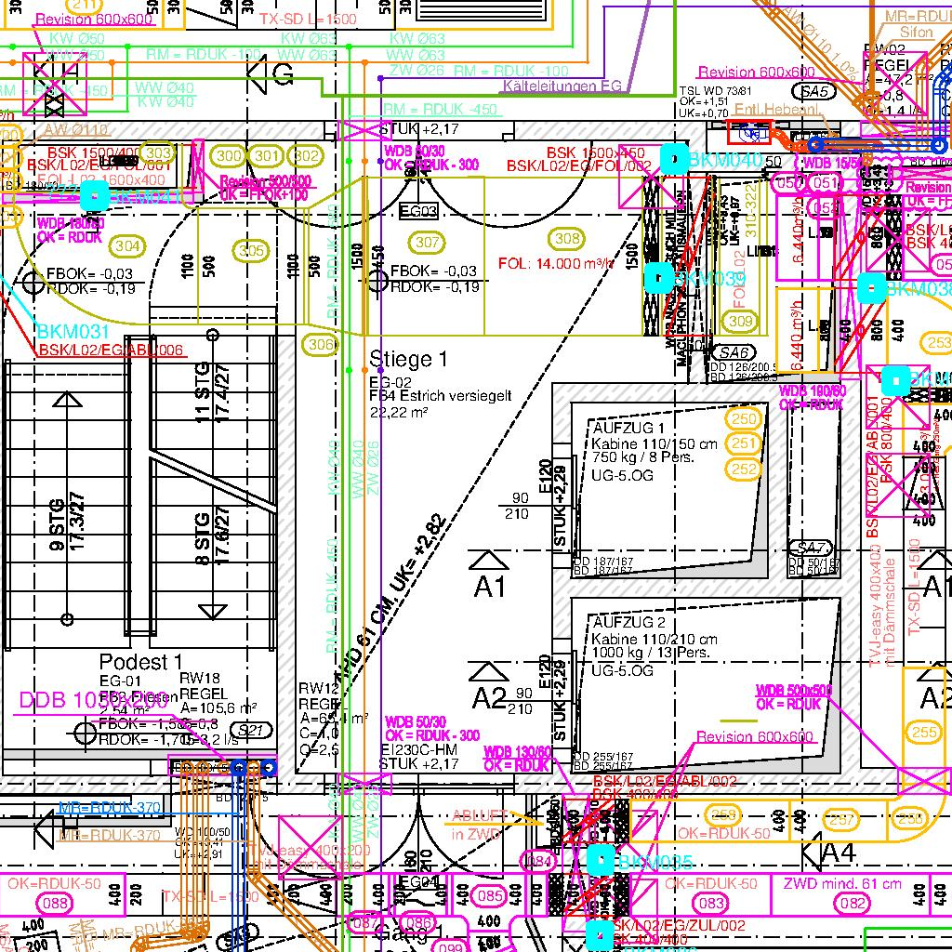The height and width of the screenshot is (952, 952).
Task: Click the 'ABLUFT in ZWD' orange note
Action: coord(480,825)
